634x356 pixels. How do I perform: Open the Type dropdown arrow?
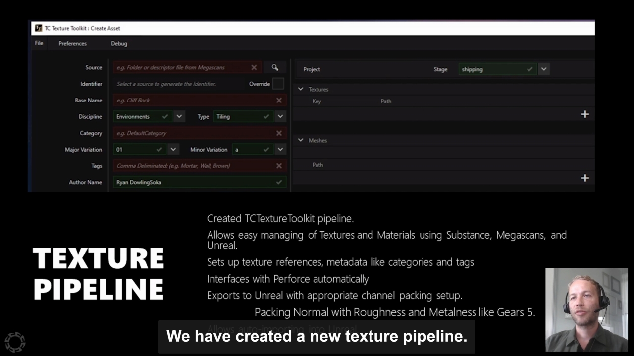coord(280,117)
